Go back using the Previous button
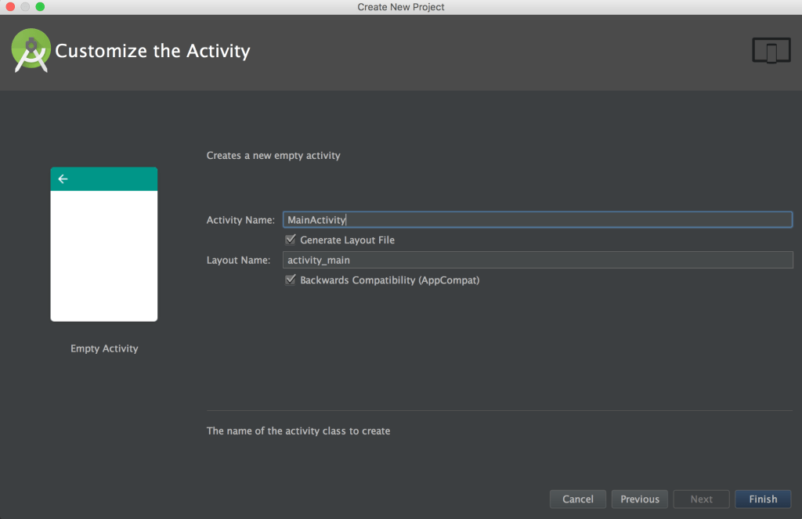802x519 pixels. [x=639, y=499]
